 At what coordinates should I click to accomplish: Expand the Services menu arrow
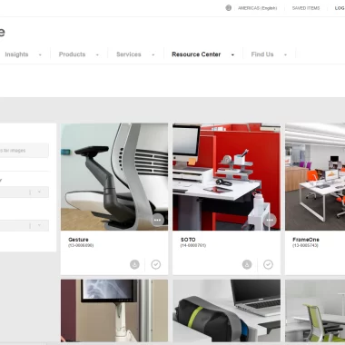[x=153, y=54]
